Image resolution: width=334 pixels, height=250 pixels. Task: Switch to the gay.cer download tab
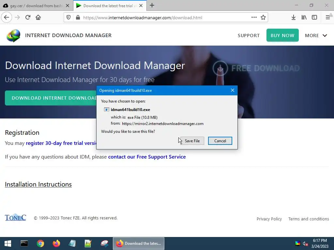point(37,6)
